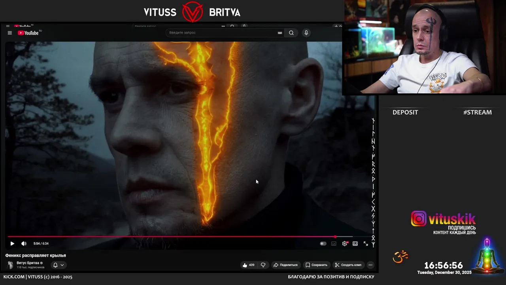Screen dimensions: 506x285
Task: Open the 'Витус Бритва' channel name link
Action: 28,263
